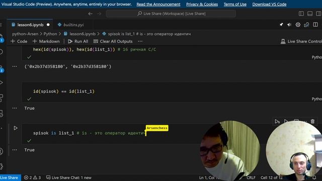Run All notebook cells
Screen dimensions: 322x181
click(78, 41)
